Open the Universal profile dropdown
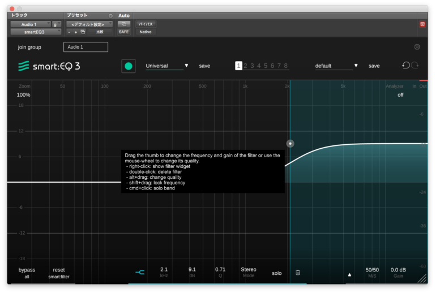 (x=167, y=66)
